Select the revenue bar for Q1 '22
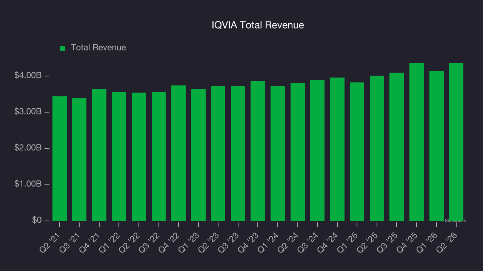This screenshot has height=271, width=483. [x=119, y=156]
